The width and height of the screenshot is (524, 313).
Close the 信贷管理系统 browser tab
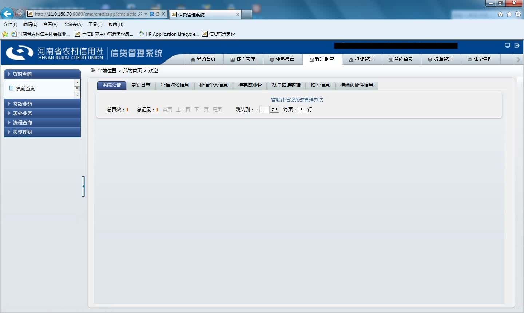click(238, 15)
